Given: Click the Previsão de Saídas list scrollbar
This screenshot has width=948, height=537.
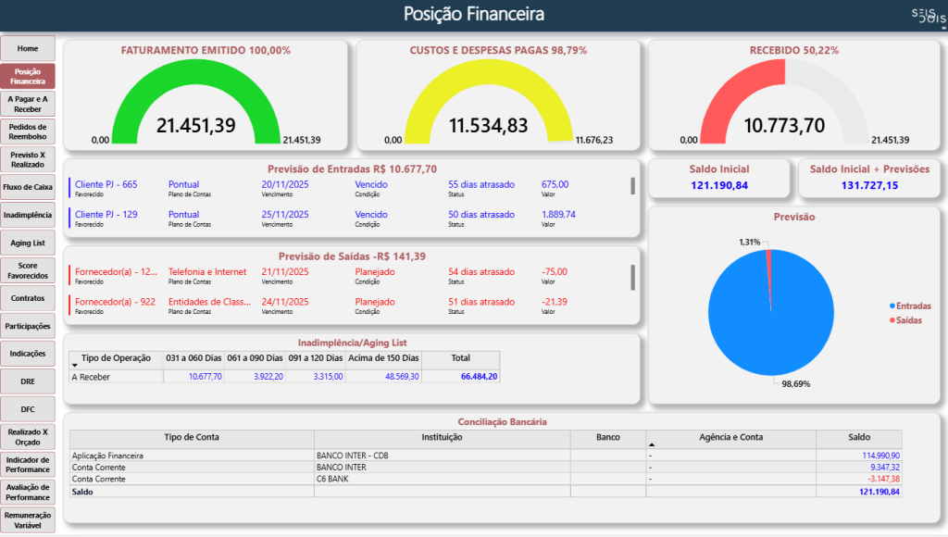Looking at the screenshot, I should [x=633, y=276].
